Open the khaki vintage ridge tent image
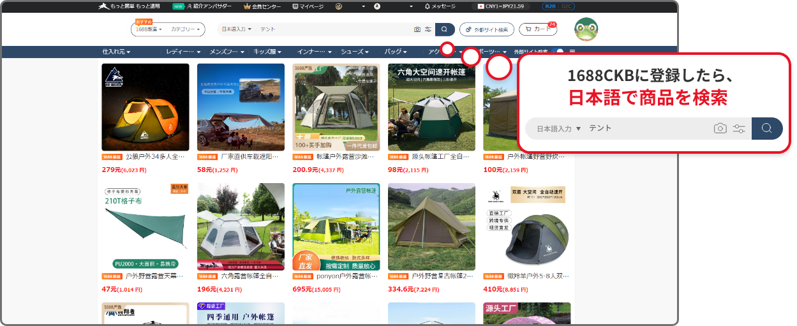 pyautogui.click(x=431, y=226)
